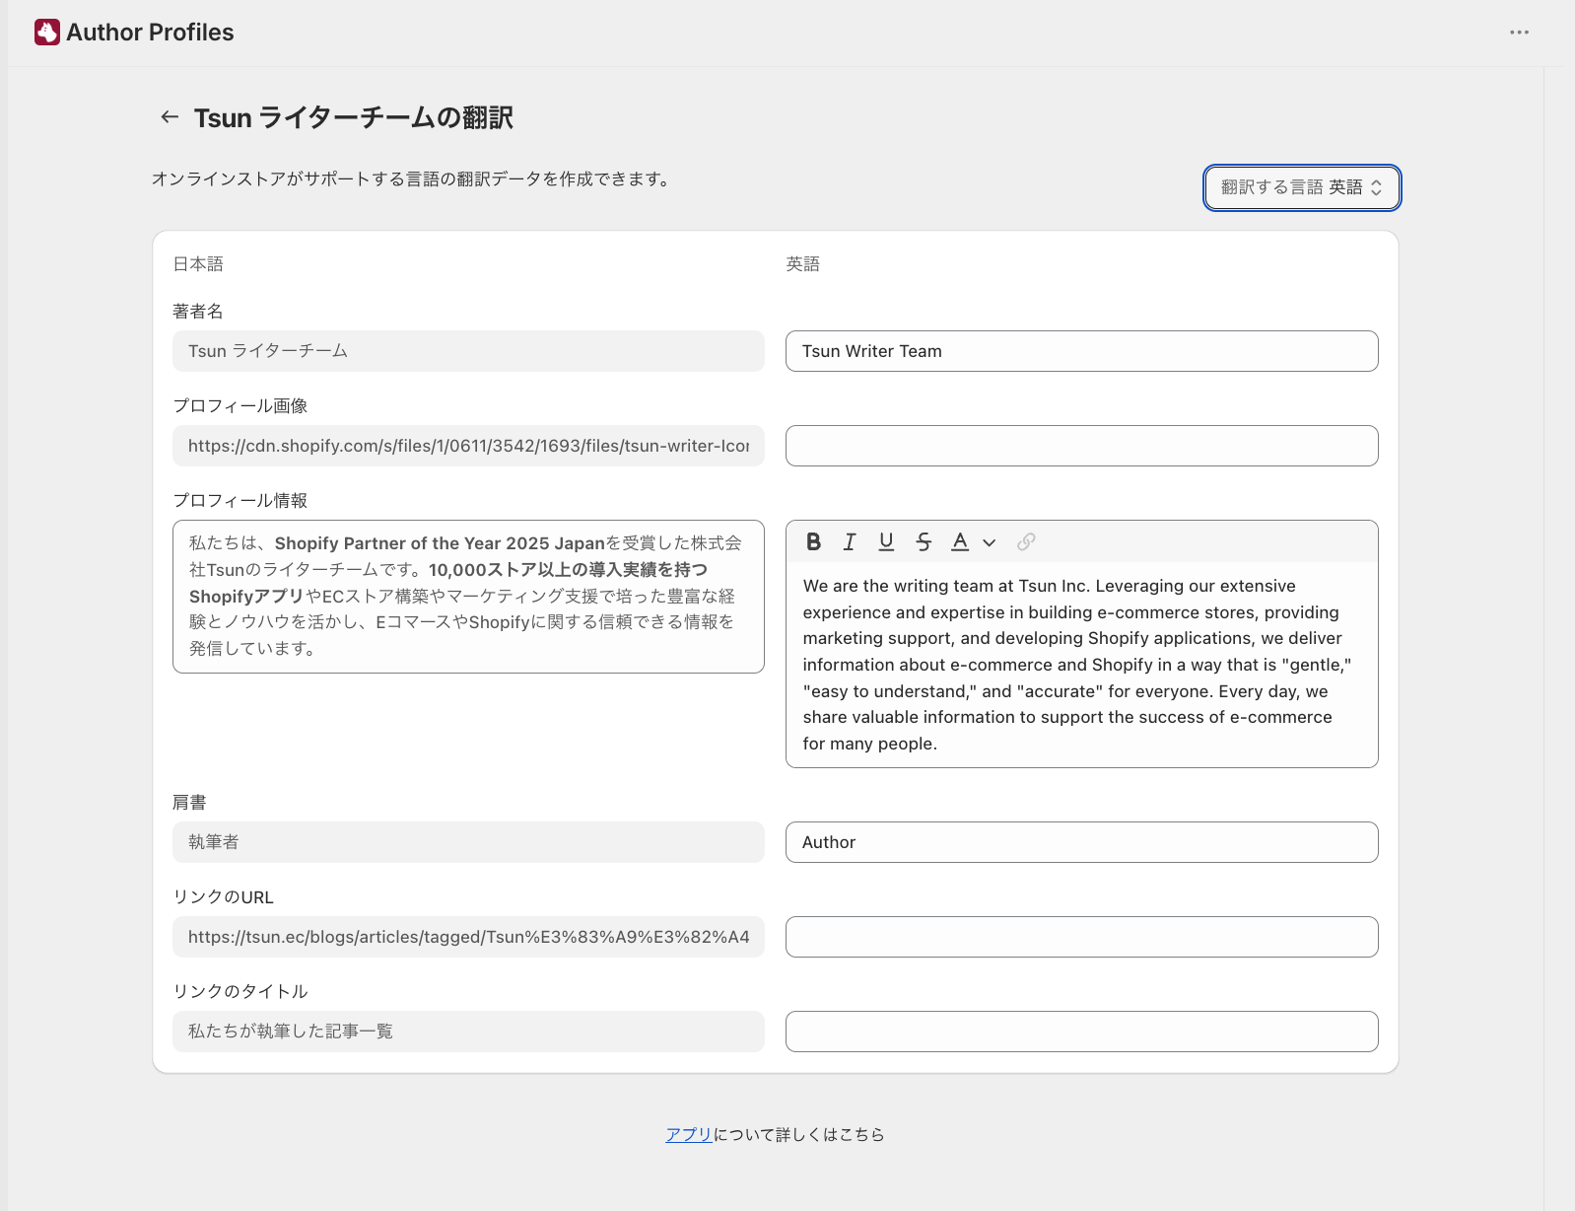Click the Tsun Writer Team name field
Screen dimensions: 1575x1211
(x=1081, y=351)
